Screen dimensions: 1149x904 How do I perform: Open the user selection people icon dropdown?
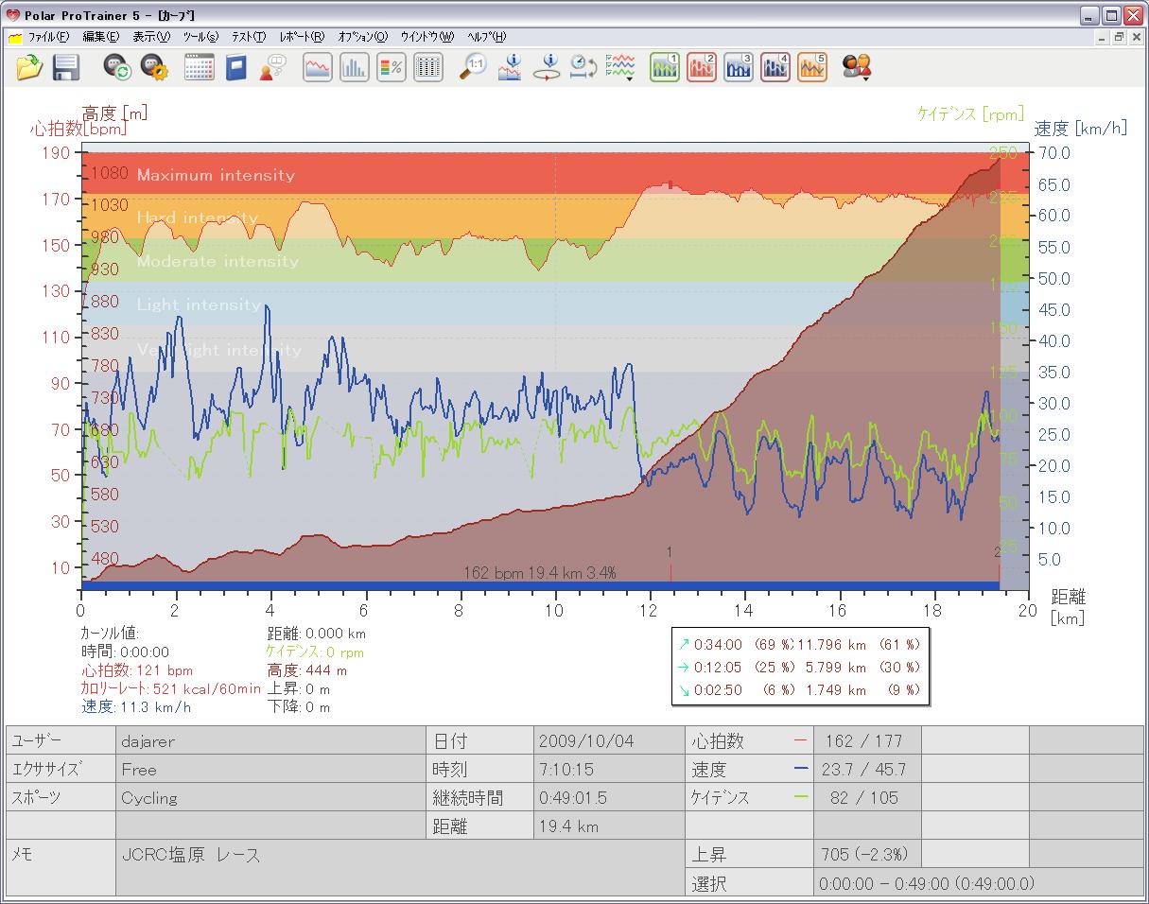click(x=858, y=67)
